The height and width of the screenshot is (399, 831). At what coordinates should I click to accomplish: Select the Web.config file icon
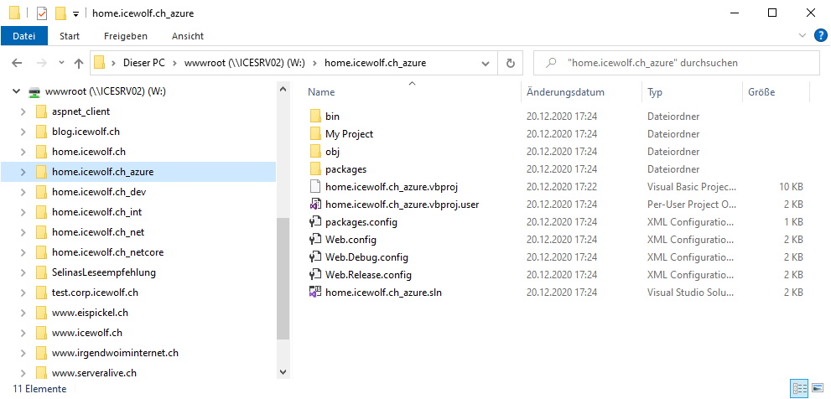[314, 240]
